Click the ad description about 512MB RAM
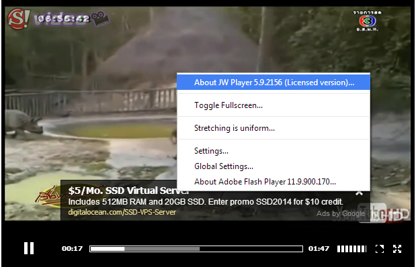416x267 pixels. pyautogui.click(x=206, y=202)
